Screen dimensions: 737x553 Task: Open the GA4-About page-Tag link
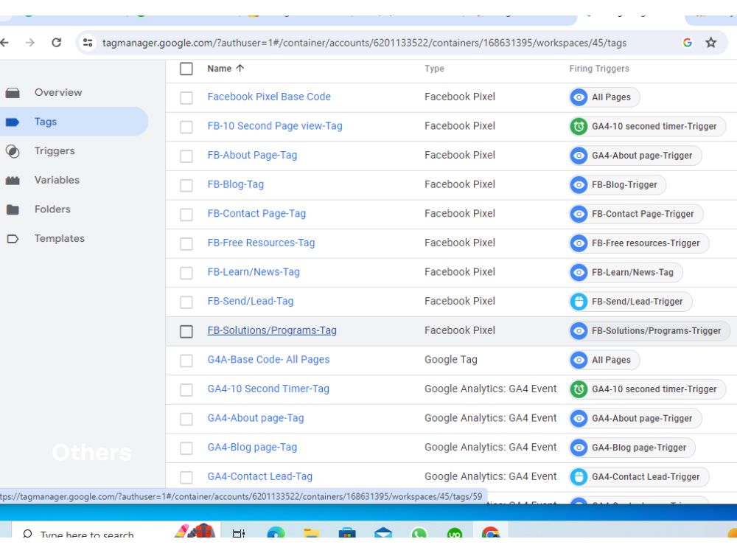click(255, 418)
